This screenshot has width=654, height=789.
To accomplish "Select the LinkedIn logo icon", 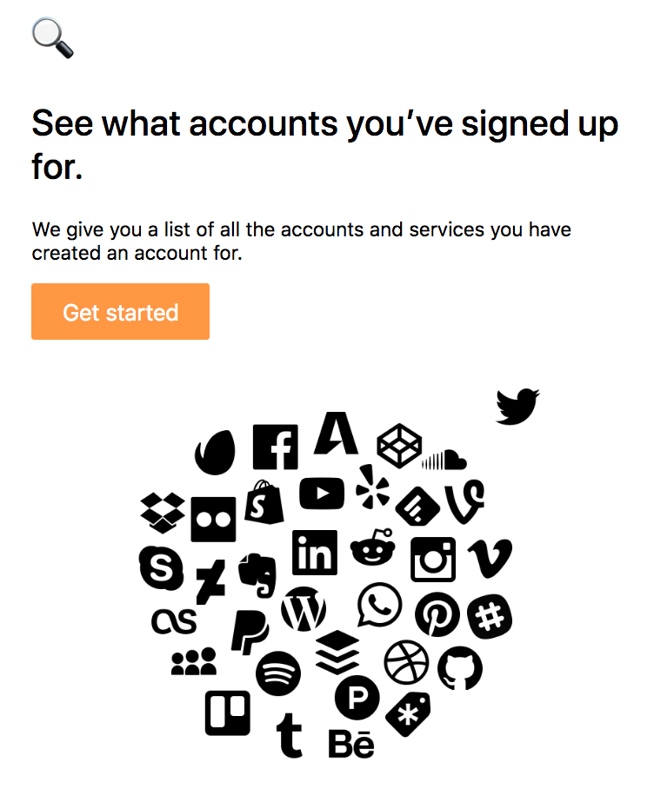I will (315, 553).
